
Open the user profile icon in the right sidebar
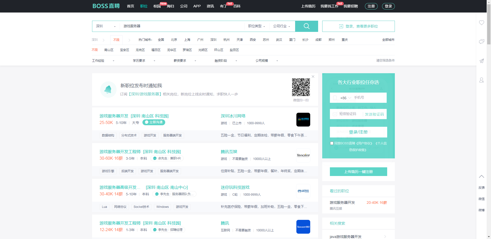coord(482,80)
